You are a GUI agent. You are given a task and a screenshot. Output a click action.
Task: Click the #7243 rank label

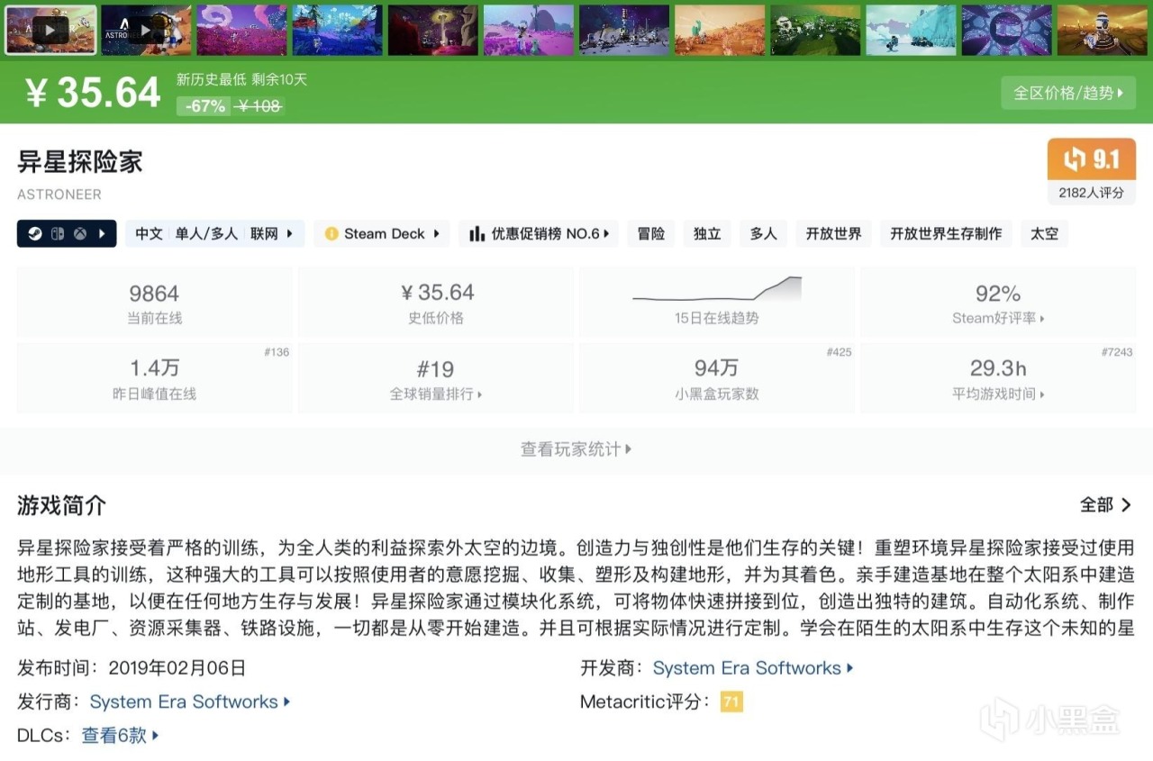[x=1117, y=352]
